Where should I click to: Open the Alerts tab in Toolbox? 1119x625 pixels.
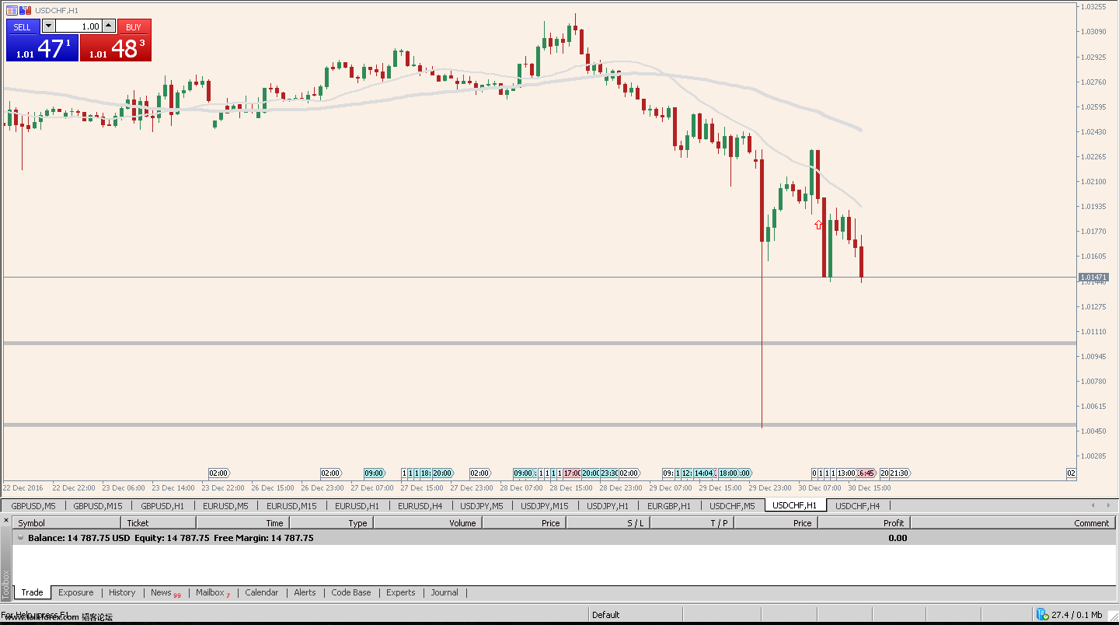[x=305, y=592]
